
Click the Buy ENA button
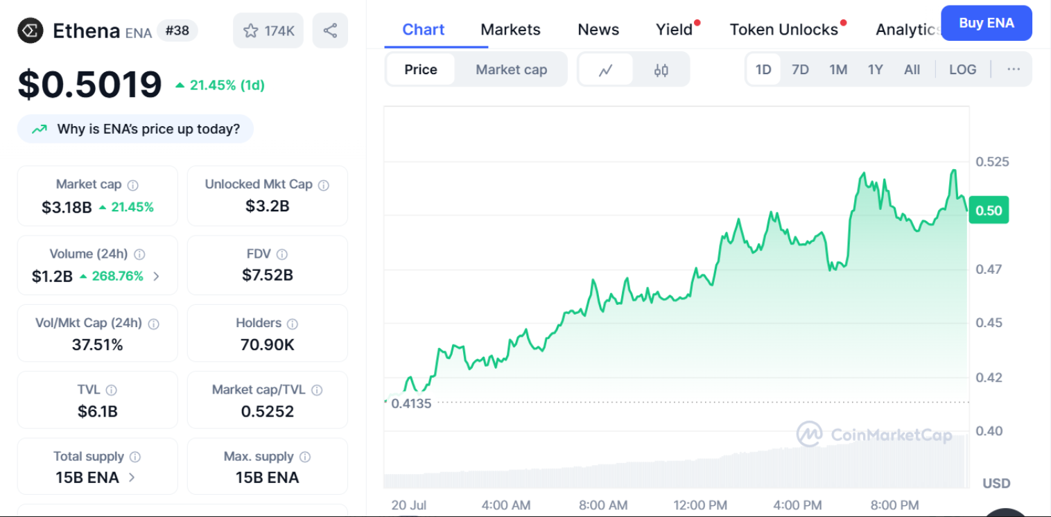click(x=987, y=23)
